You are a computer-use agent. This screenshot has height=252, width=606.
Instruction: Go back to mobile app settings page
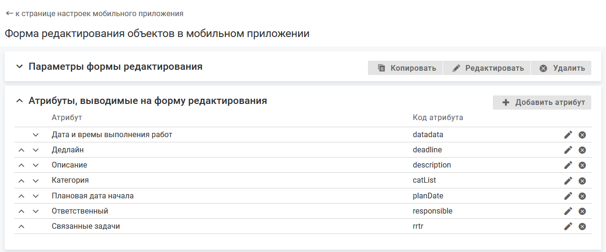pos(94,14)
